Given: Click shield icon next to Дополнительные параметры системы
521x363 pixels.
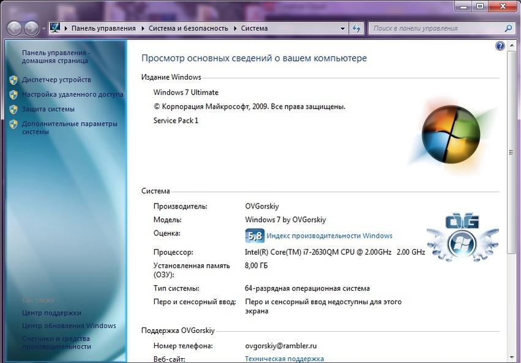Looking at the screenshot, I should [13, 124].
